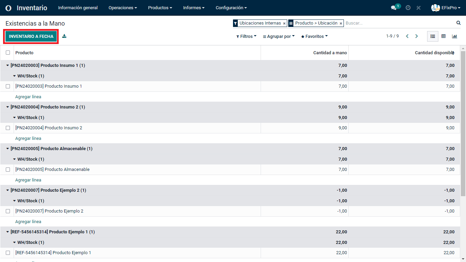Open the Operaciones menu
The height and width of the screenshot is (262, 466).
pos(122,8)
